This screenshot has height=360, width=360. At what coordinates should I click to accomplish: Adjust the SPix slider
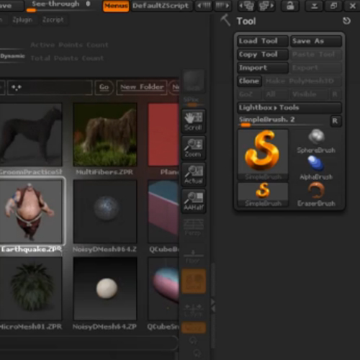194,102
